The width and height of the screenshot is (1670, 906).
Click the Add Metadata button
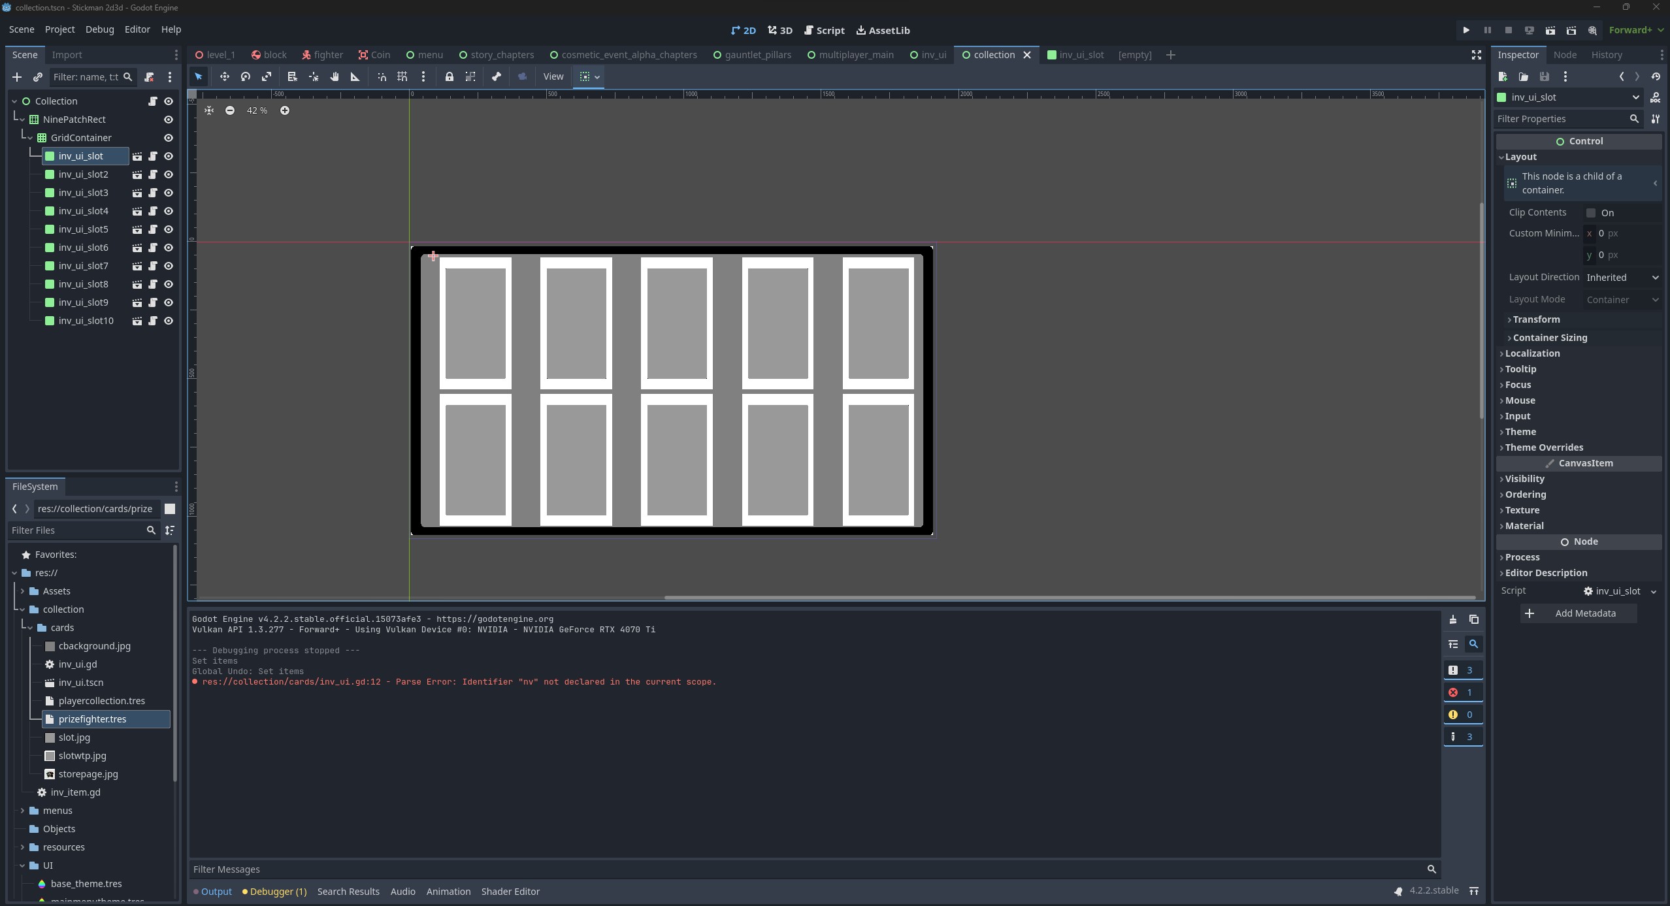[x=1578, y=613]
